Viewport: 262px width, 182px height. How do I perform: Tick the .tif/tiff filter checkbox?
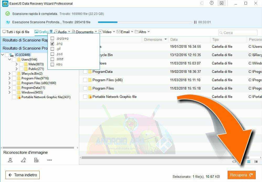(x=52, y=59)
